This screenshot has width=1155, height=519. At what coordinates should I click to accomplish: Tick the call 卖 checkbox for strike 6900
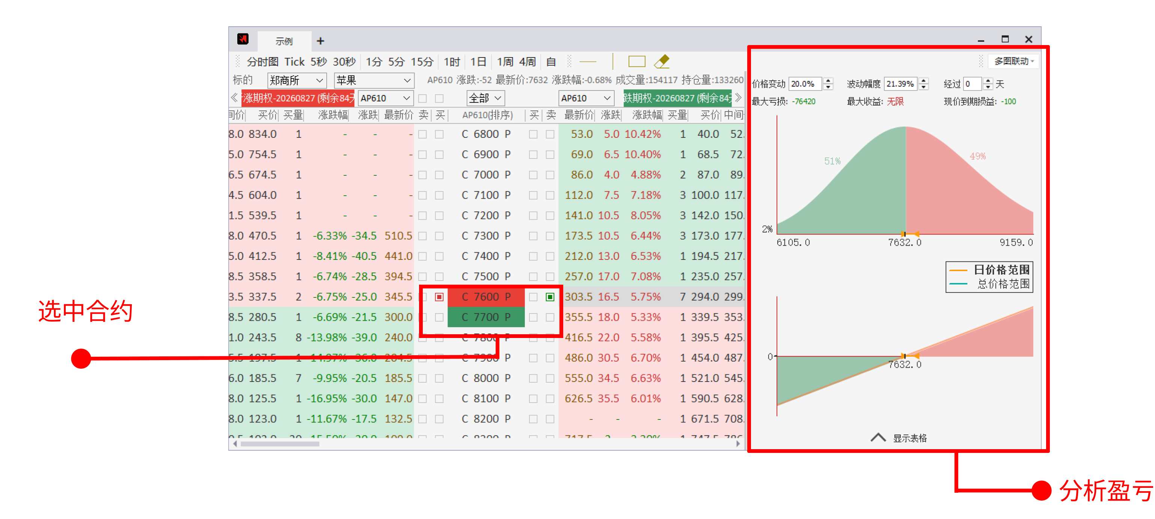(422, 154)
